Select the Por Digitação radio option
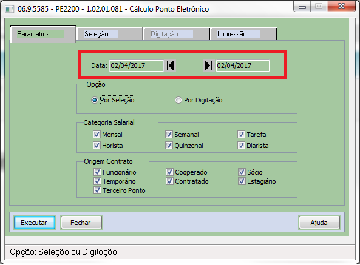Image resolution: width=360 pixels, height=265 pixels. (x=178, y=100)
